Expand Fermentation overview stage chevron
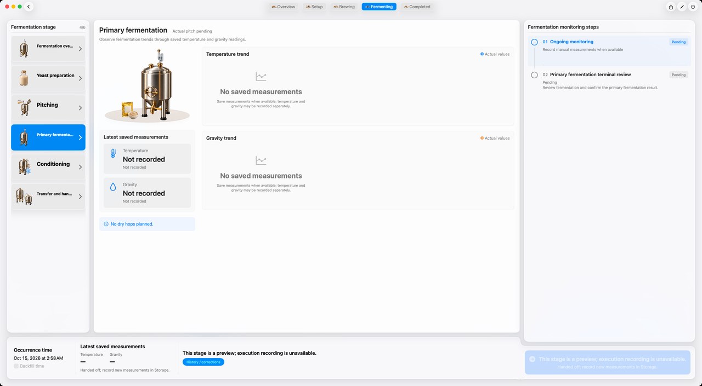Viewport: 702px width, 386px height. coord(80,49)
